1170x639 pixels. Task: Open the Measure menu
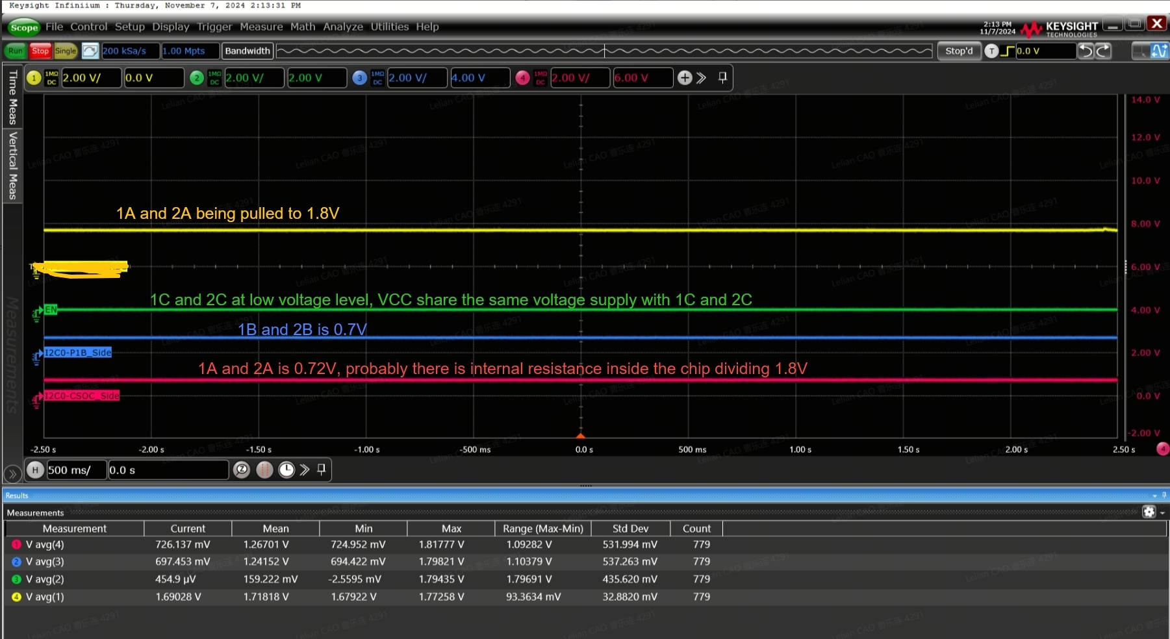(261, 27)
